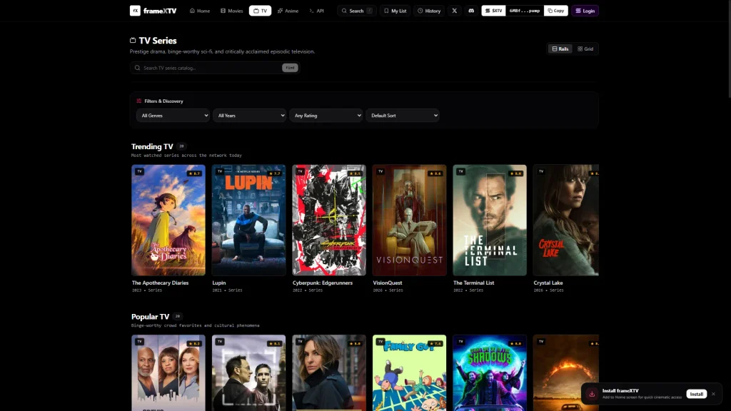The height and width of the screenshot is (411, 731).
Task: Open the All Years dropdown
Action: pos(249,115)
